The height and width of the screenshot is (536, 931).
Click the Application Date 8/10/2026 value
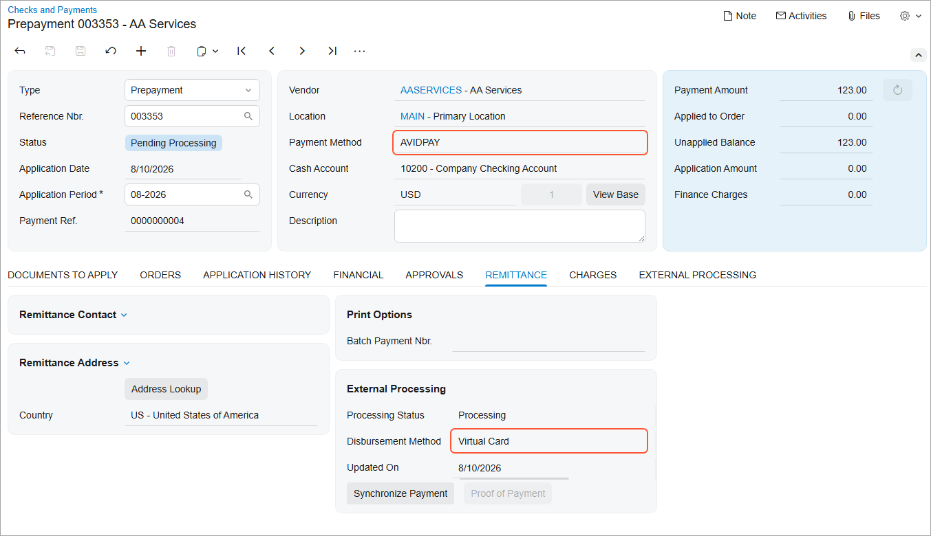(x=152, y=168)
